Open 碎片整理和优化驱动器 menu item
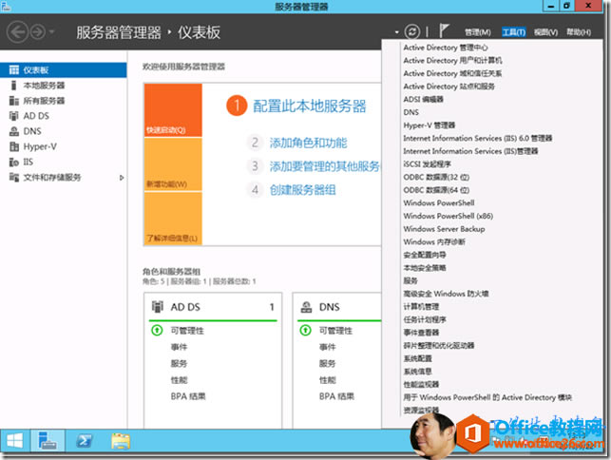This screenshot has width=611, height=460. pyautogui.click(x=439, y=345)
